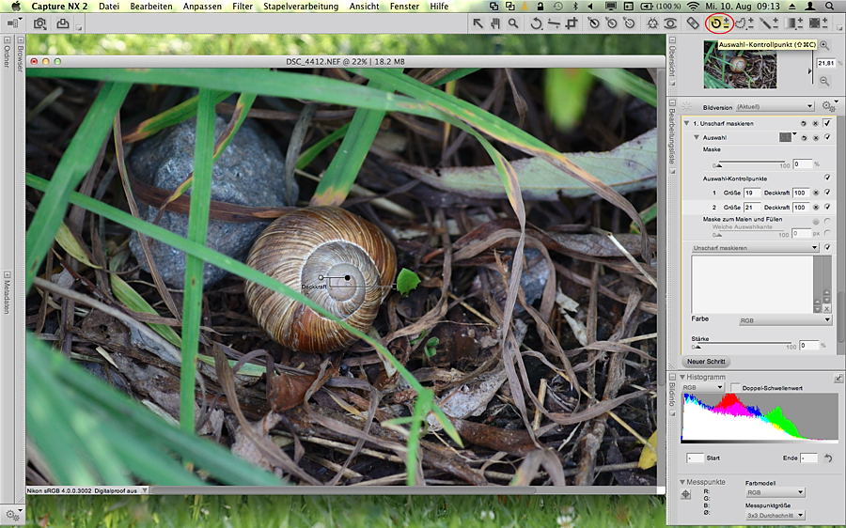Click the Auswahl-Kontrollpunkt selection tool

[719, 23]
